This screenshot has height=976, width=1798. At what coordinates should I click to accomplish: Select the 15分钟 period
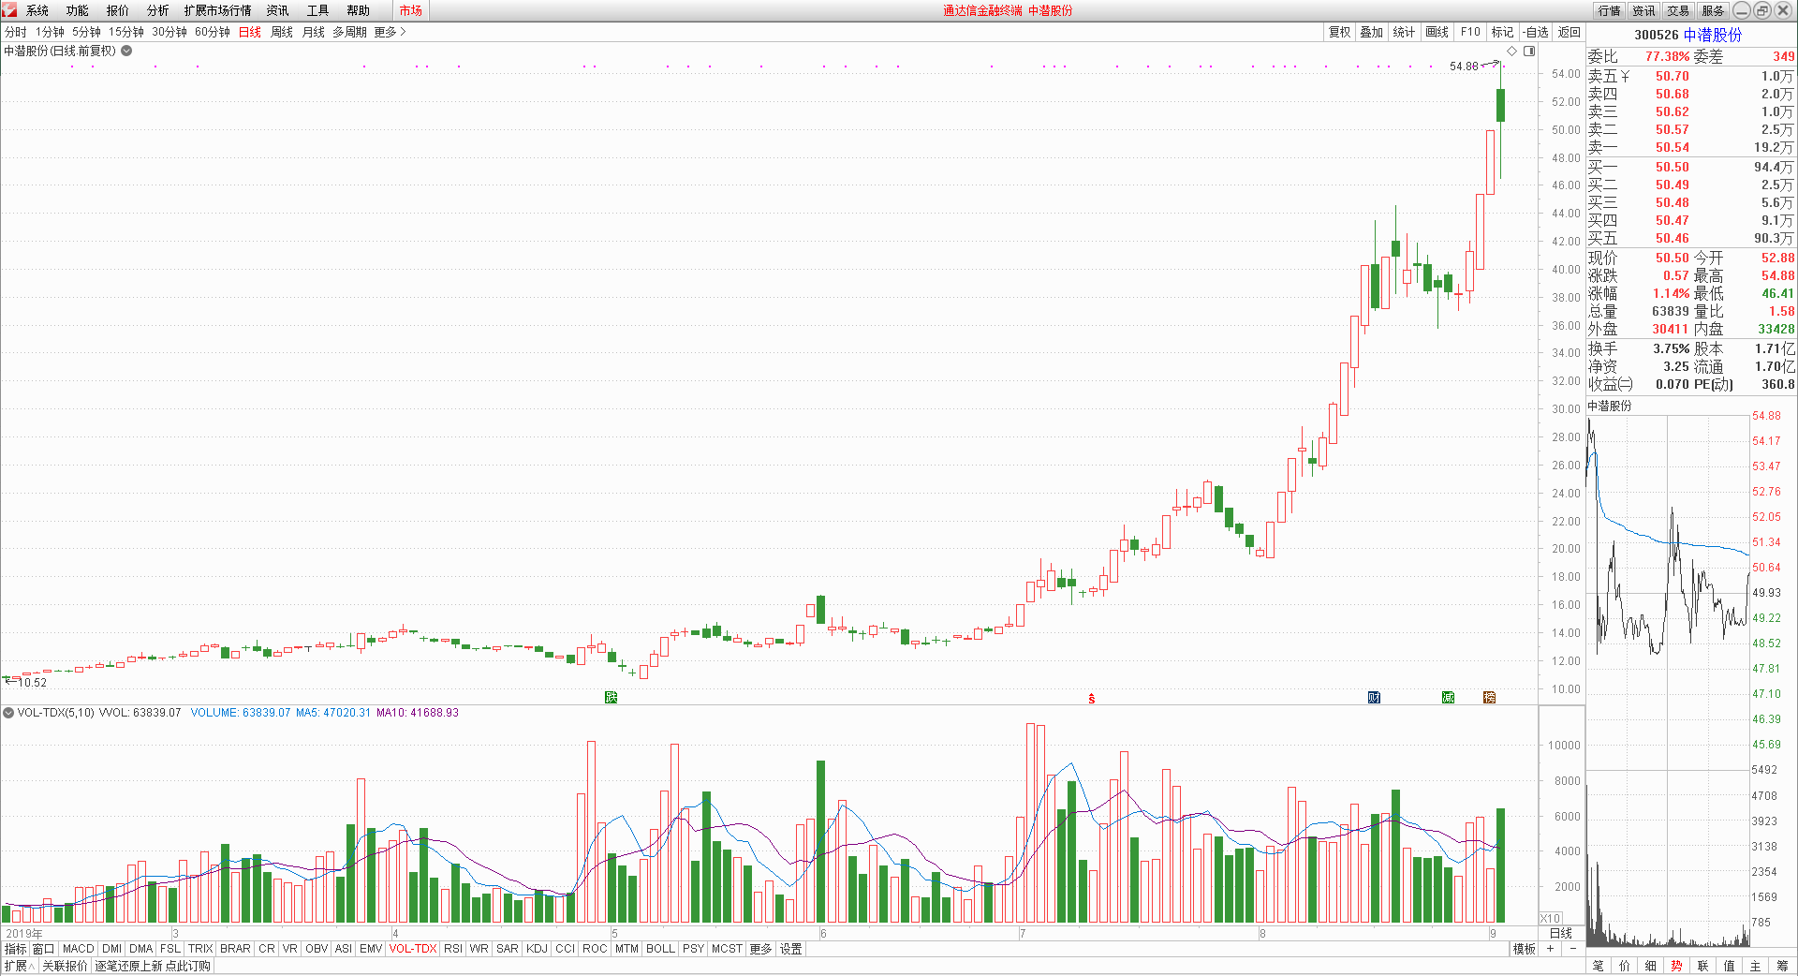click(x=126, y=32)
